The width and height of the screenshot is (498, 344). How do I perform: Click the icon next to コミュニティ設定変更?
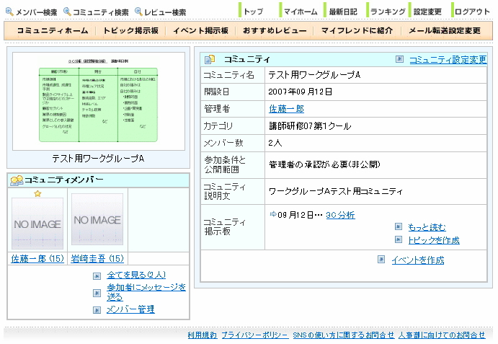(x=400, y=60)
